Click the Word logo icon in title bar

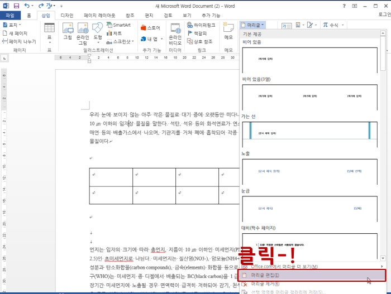pos(6,6)
